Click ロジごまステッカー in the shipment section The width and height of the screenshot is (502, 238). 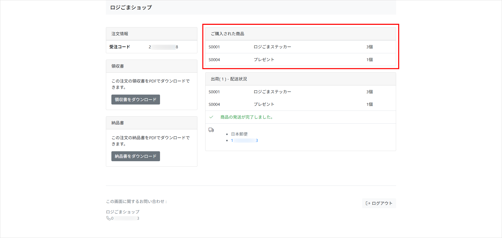tap(272, 92)
